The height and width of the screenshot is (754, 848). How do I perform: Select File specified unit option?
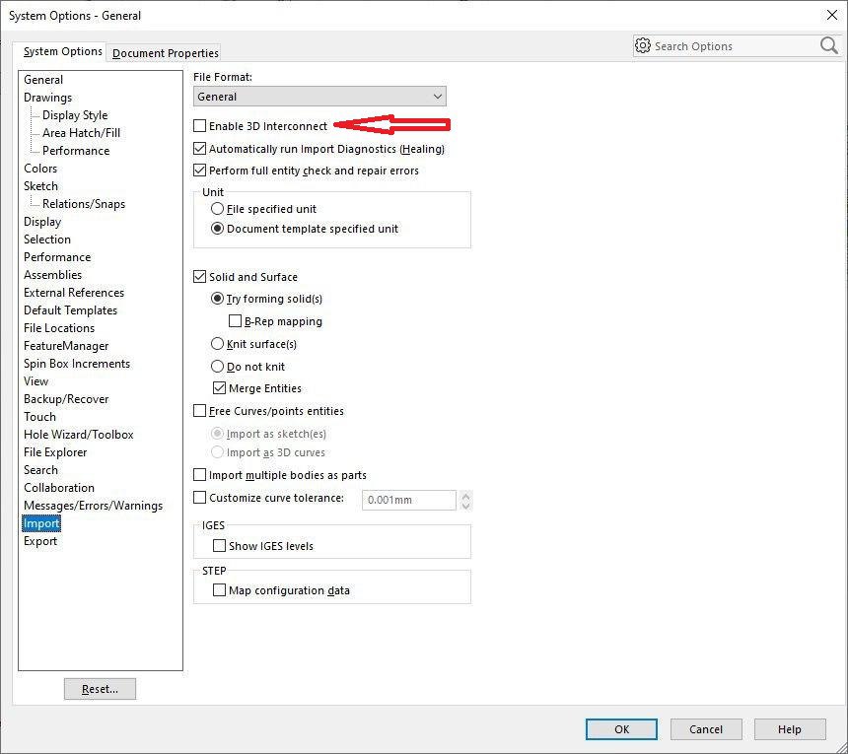tap(217, 209)
